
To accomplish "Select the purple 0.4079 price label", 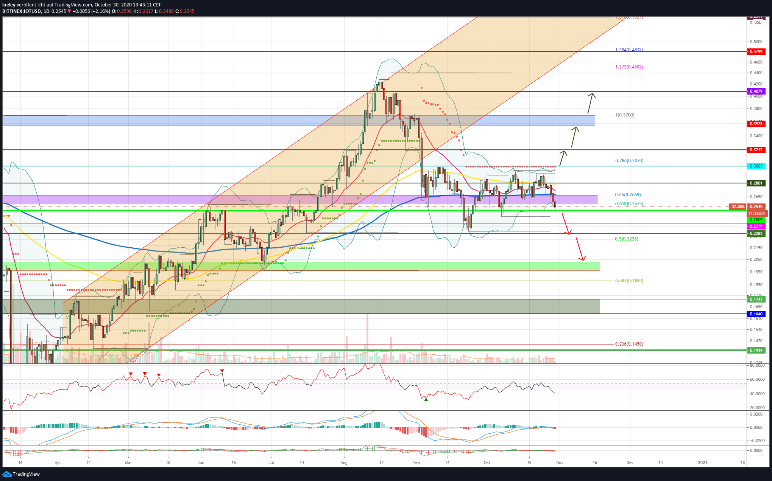I will (x=756, y=91).
